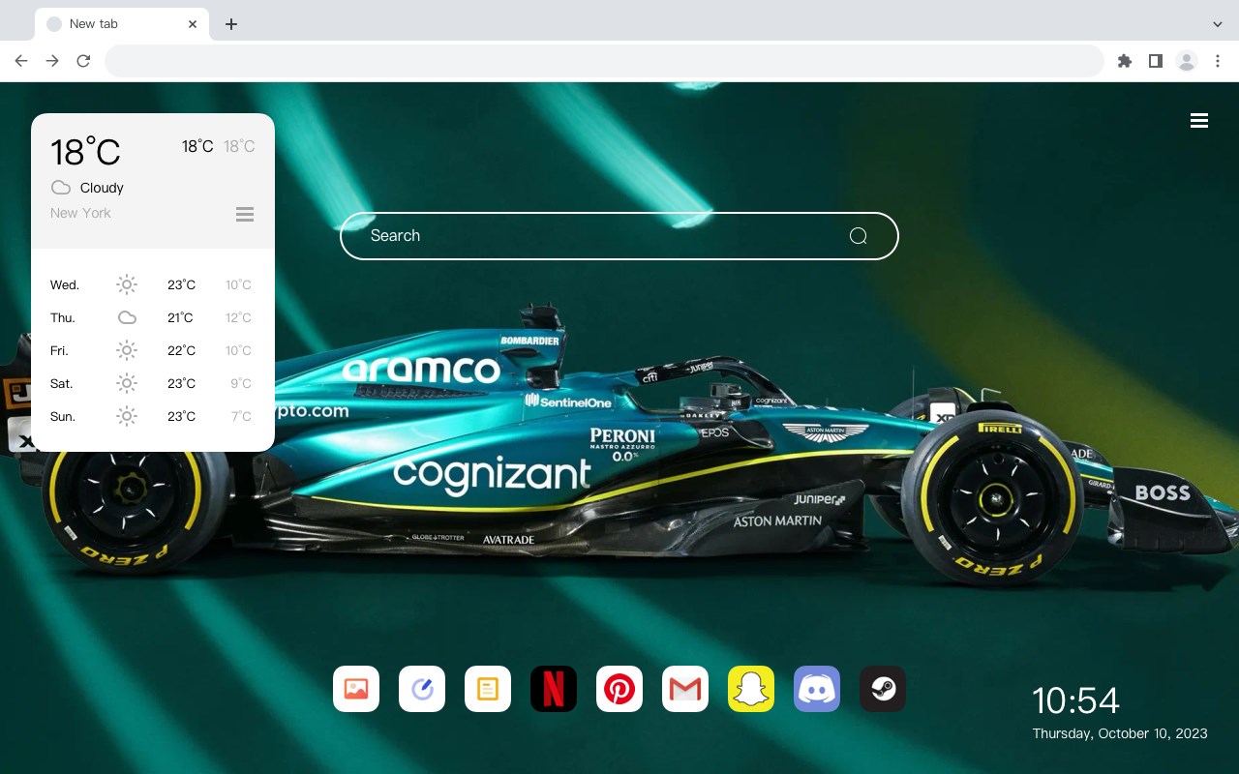
Task: Open the Discord shortcut
Action: 817,689
